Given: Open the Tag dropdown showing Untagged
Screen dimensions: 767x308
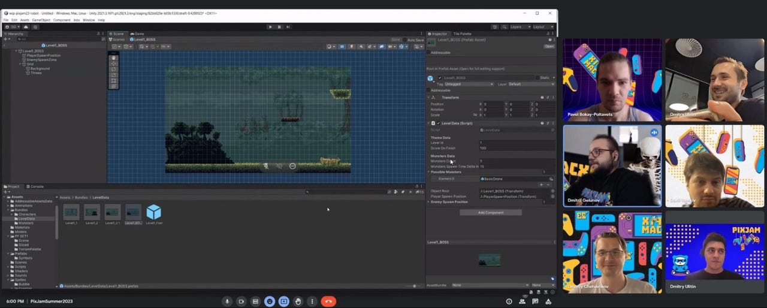Looking at the screenshot, I should click(469, 84).
